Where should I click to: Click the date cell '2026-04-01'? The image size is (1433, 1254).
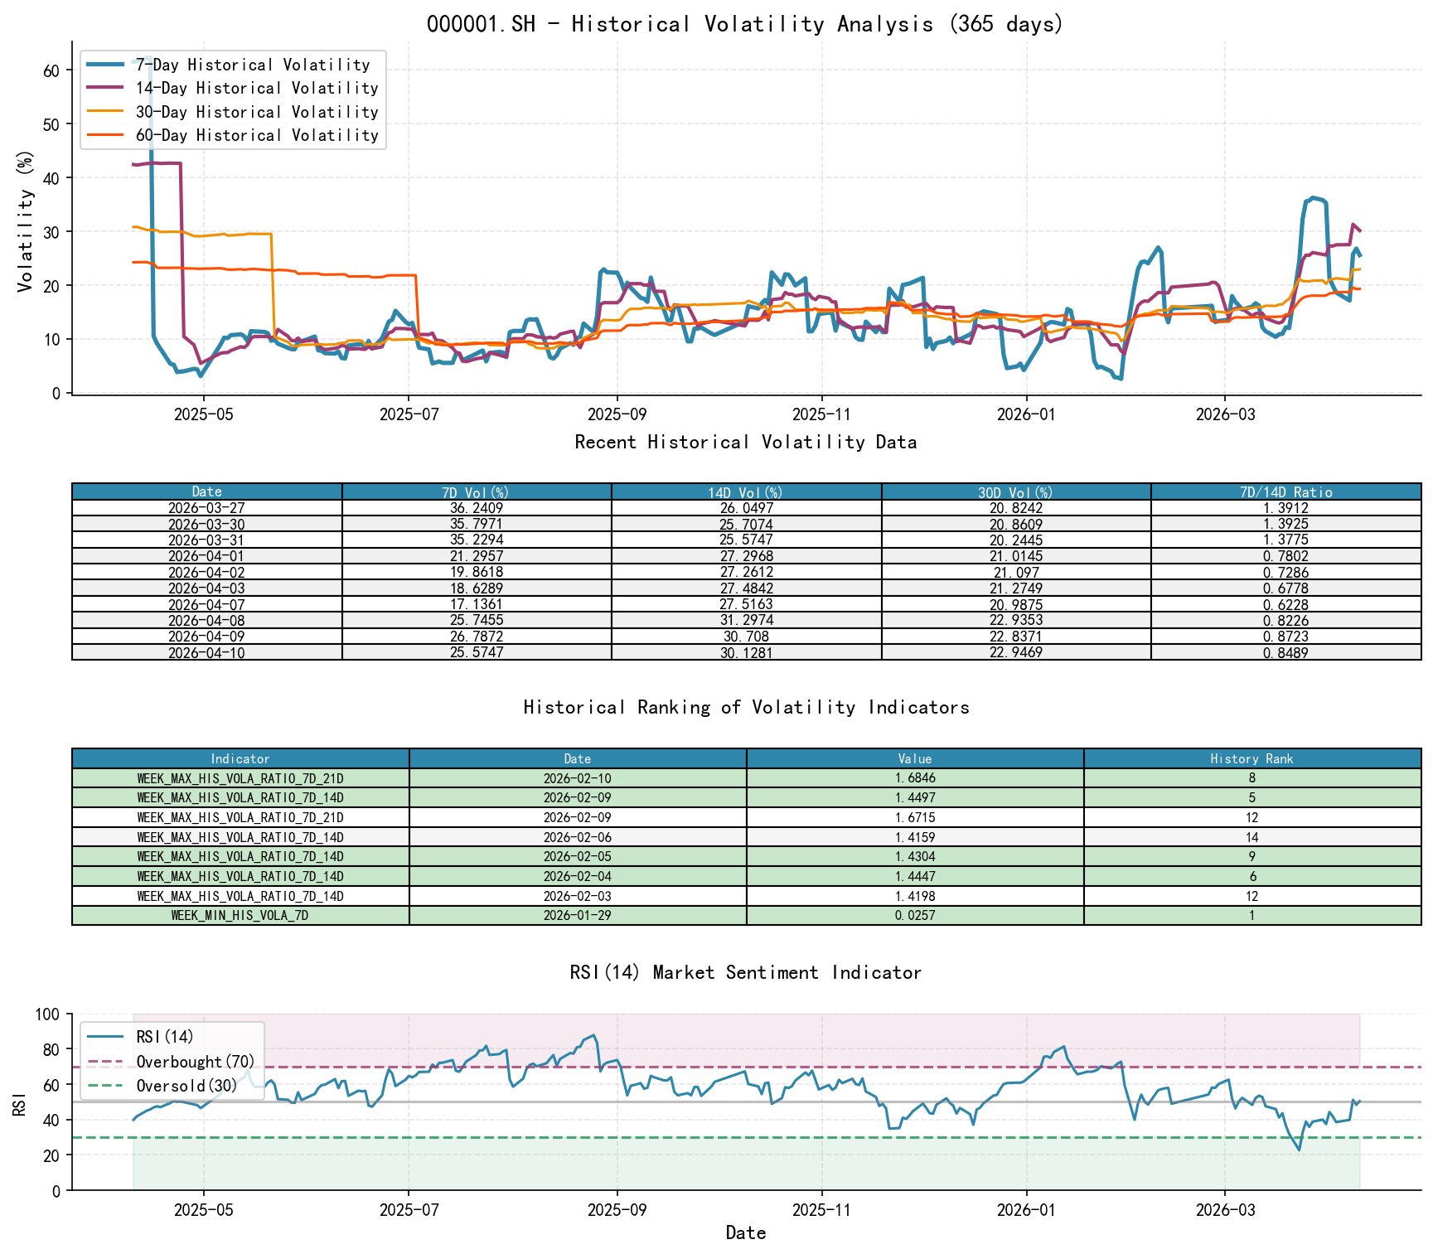pyautogui.click(x=207, y=556)
